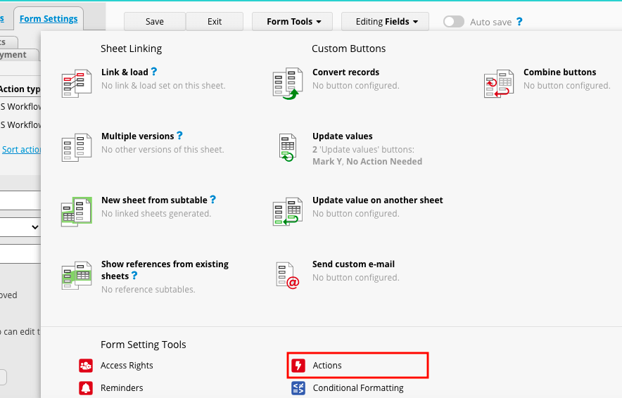622x398 pixels.
Task: Select the Multiple versions icon
Action: point(77,148)
